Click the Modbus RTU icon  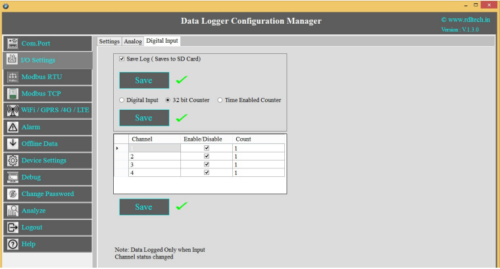[x=12, y=77]
